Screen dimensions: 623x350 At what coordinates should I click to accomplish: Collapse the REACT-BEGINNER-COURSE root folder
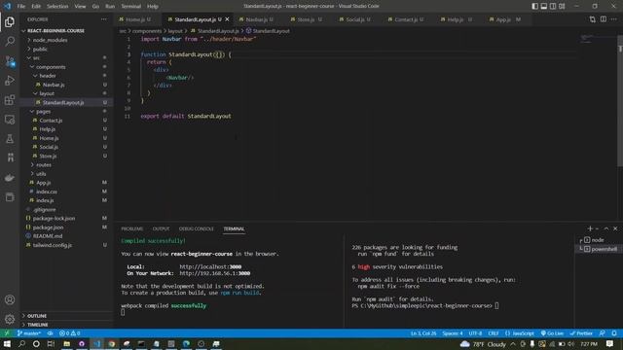click(x=55, y=30)
